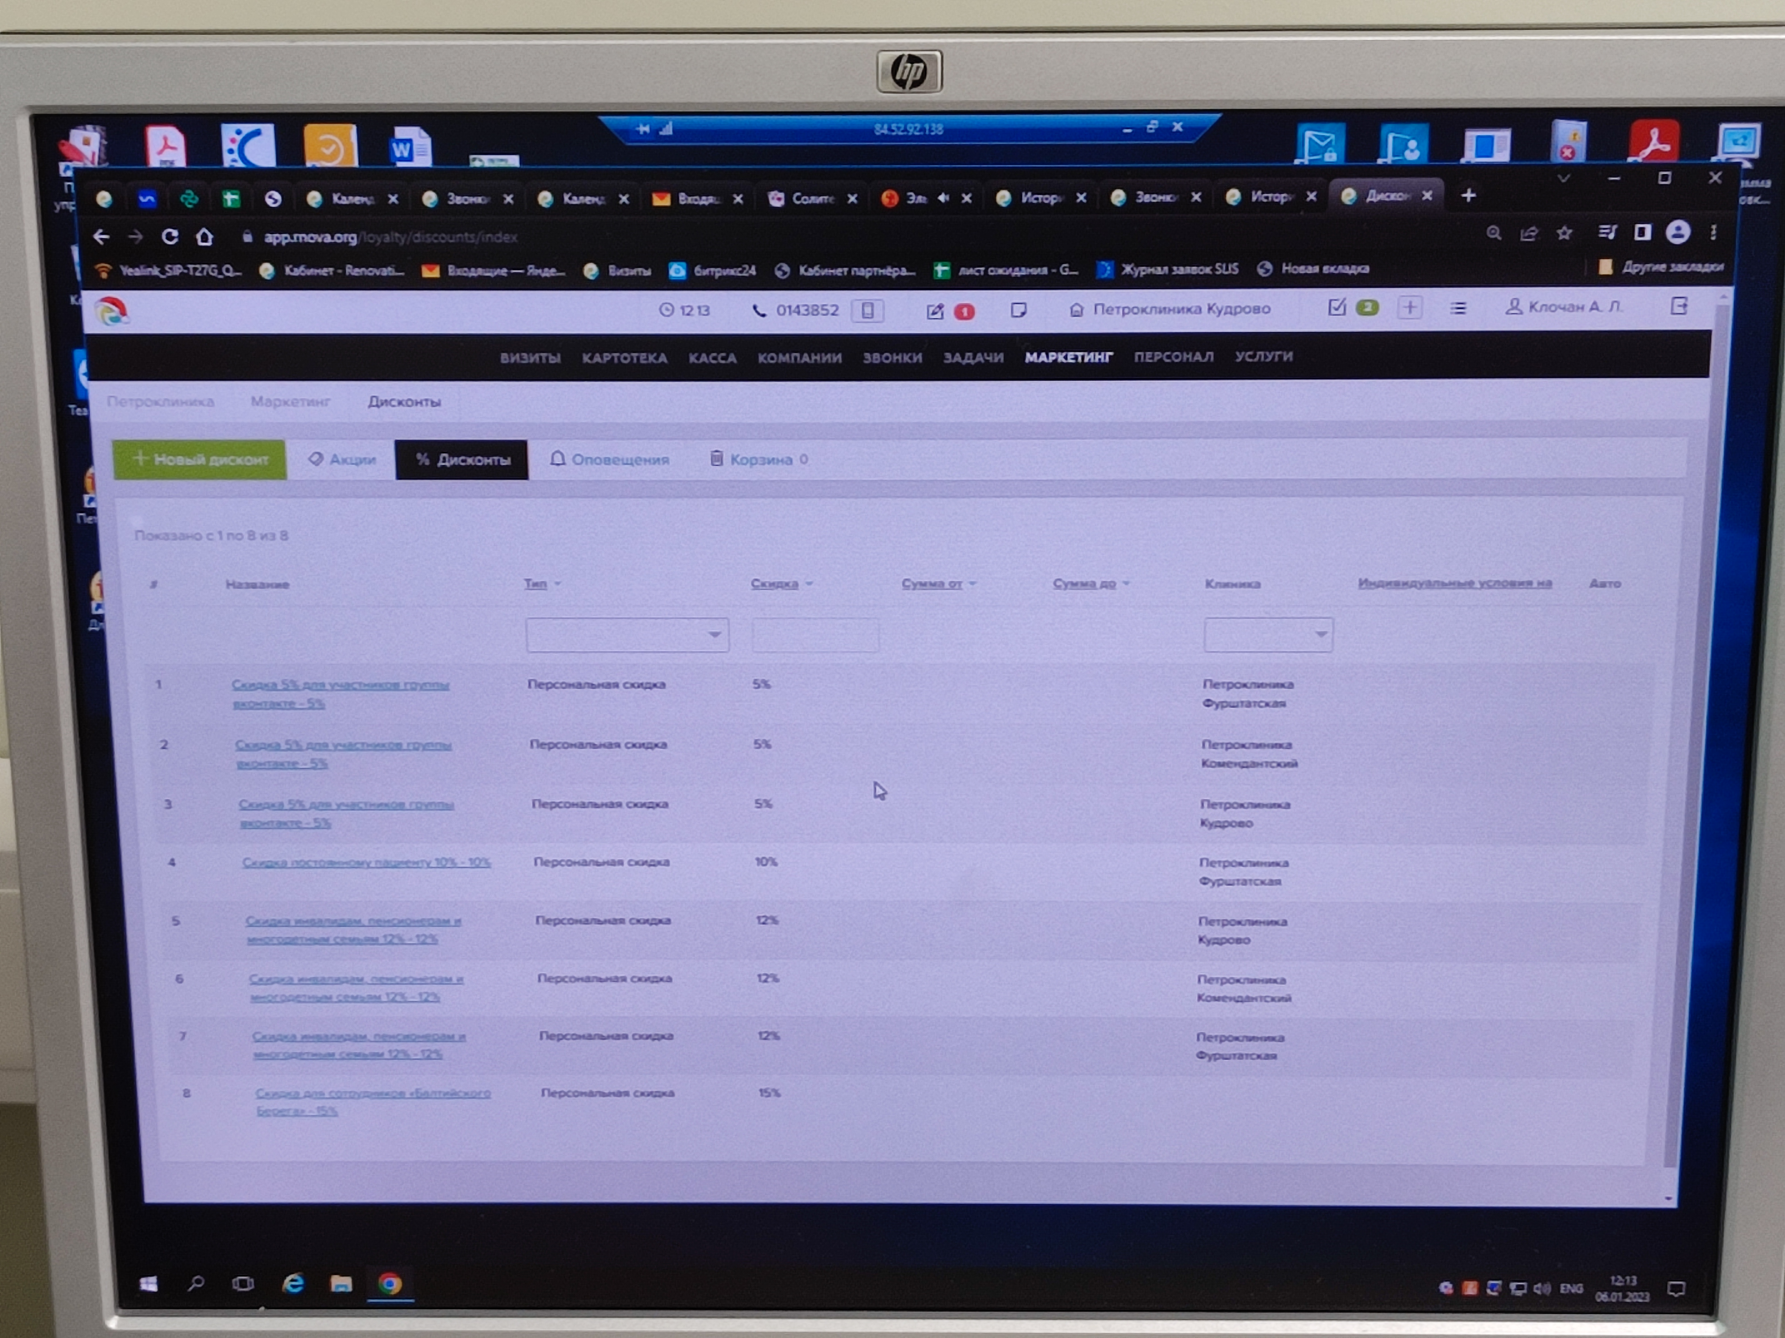Expand the Клиника filter dropdown

(1267, 635)
